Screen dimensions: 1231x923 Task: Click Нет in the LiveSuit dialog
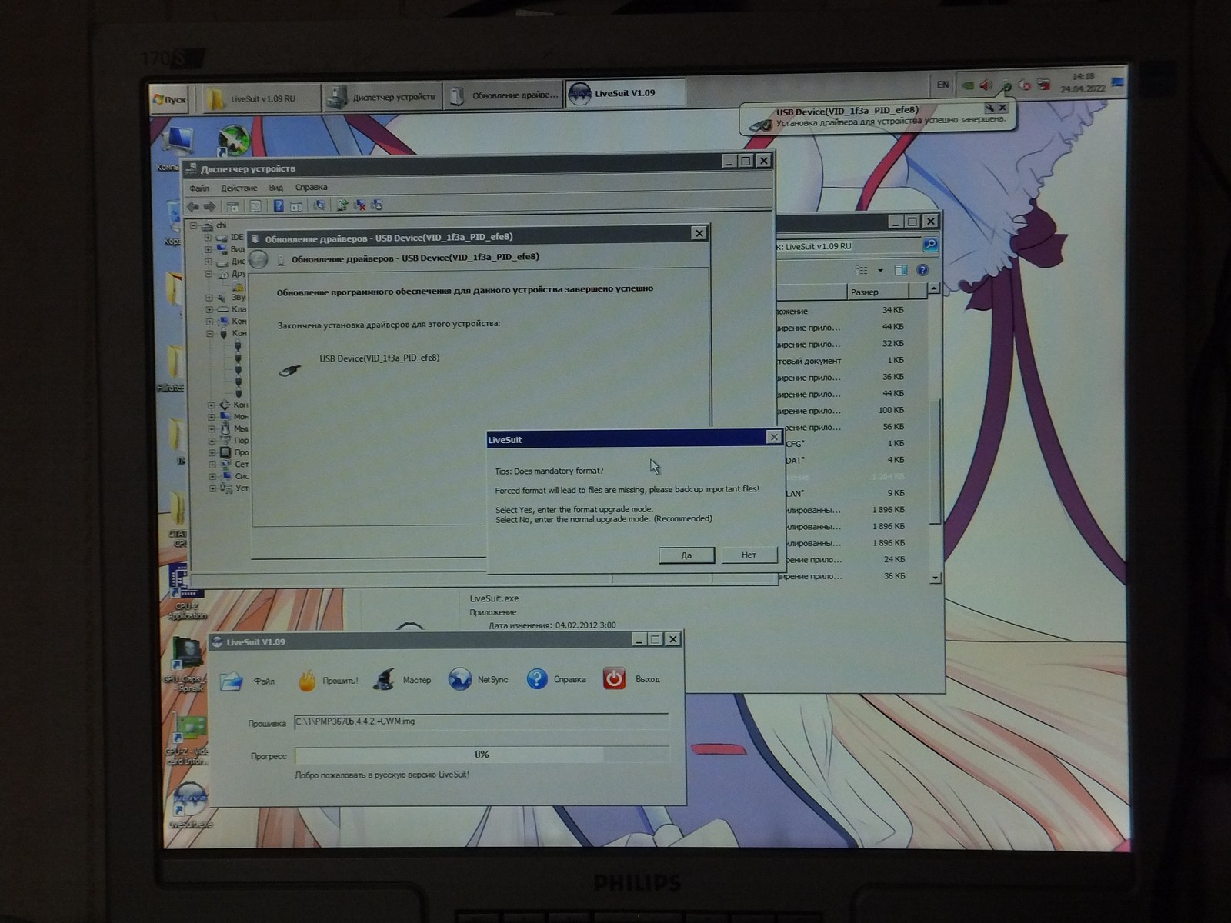point(749,555)
